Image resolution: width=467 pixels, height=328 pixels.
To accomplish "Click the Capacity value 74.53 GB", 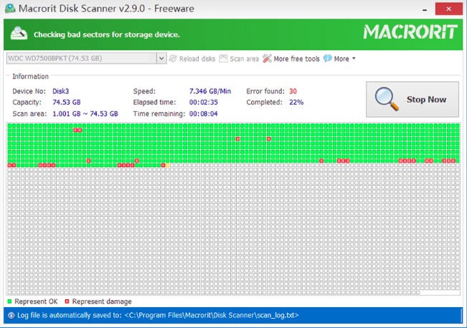I will tap(67, 102).
